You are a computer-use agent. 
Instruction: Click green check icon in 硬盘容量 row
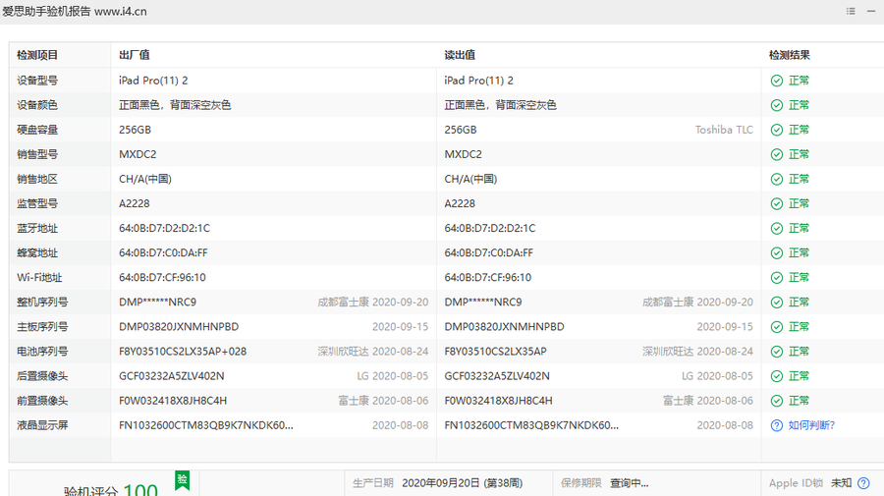(x=777, y=131)
